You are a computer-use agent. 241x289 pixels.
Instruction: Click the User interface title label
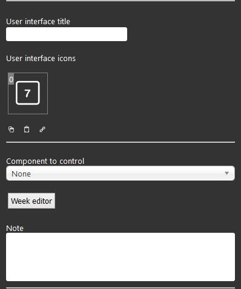(38, 22)
